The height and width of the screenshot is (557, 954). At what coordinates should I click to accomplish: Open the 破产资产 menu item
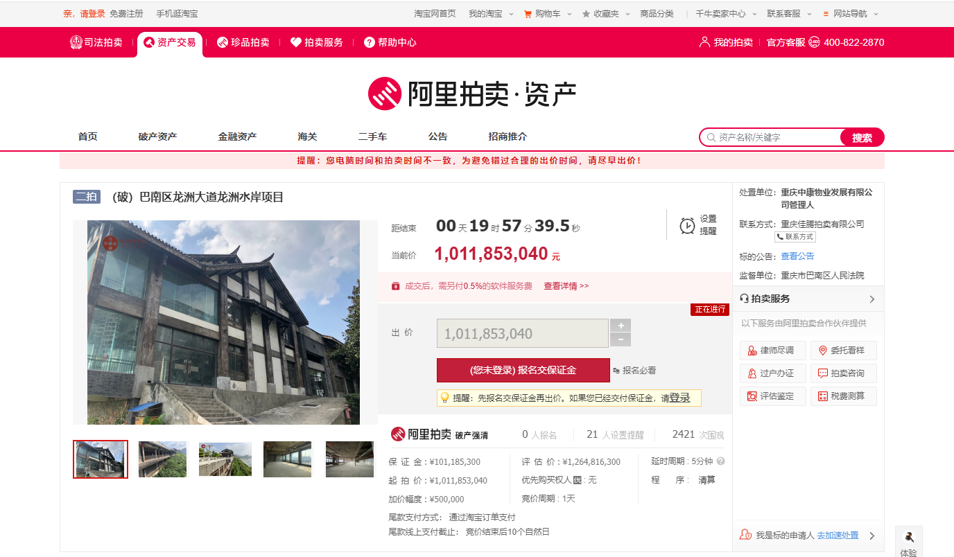pos(157,136)
